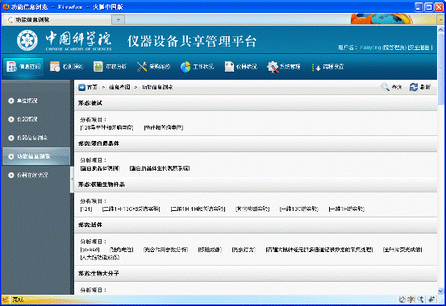This screenshot has width=446, height=306.
Task: Open the [昆虫行为] analysis link
Action: pos(244,250)
